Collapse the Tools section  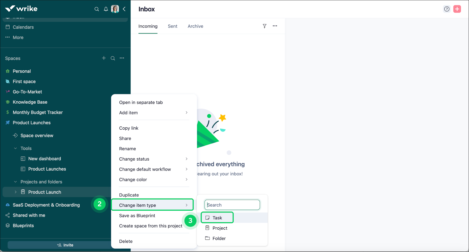(x=15, y=148)
